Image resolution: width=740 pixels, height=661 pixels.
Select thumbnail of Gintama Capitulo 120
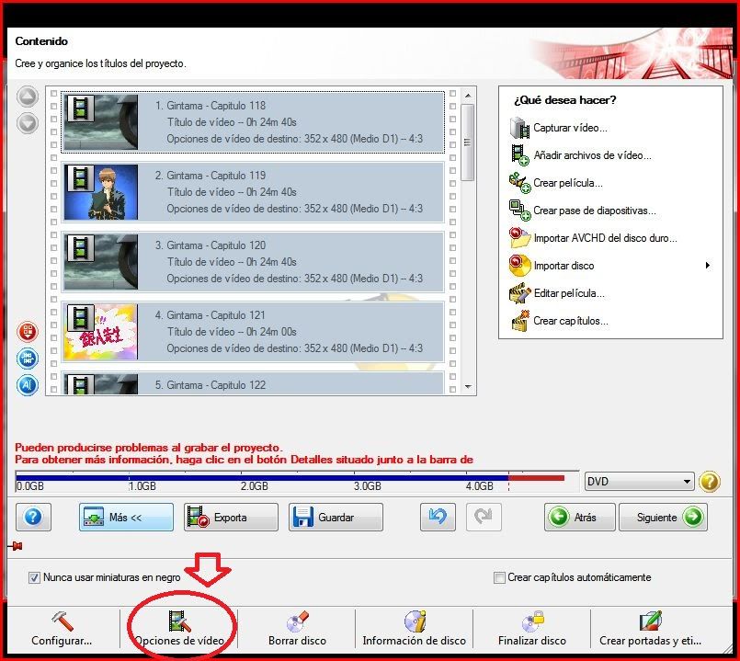(x=100, y=262)
